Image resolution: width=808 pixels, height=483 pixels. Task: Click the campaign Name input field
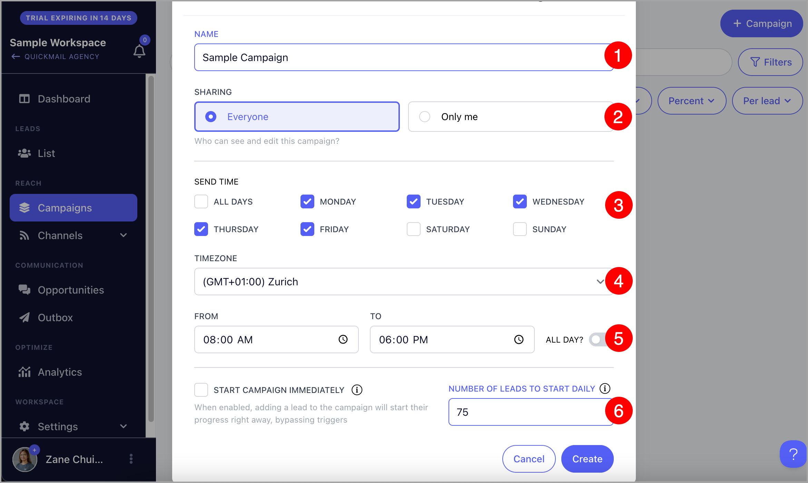(404, 57)
